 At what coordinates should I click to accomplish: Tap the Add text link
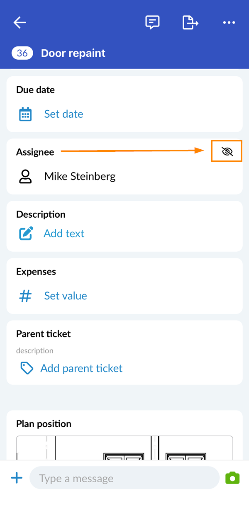[64, 233]
